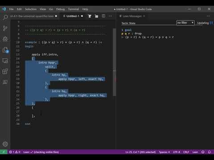The width and height of the screenshot is (214, 160).
Task: Click the line 'intro hp,'
Action: tap(59, 75)
